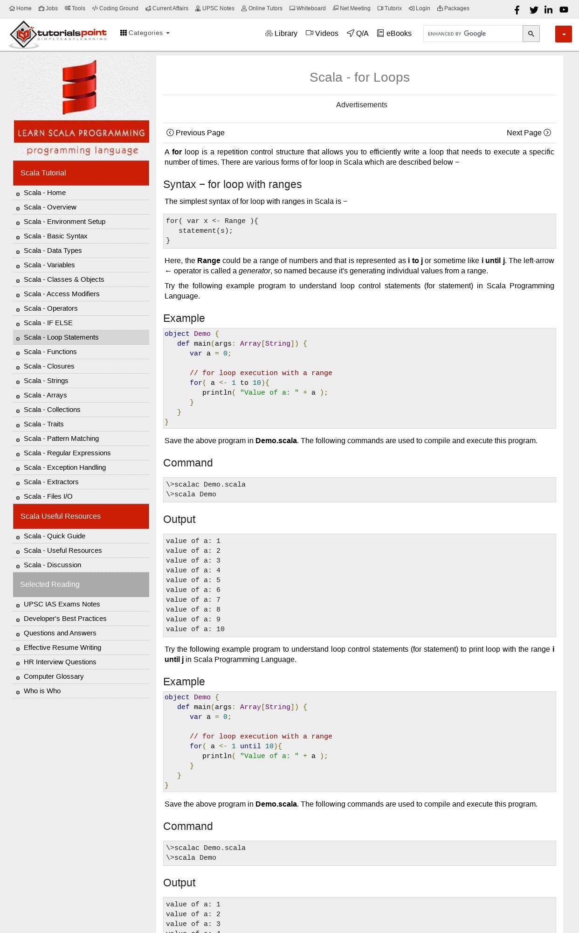Click the tutorialspoint logo
Image resolution: width=579 pixels, height=933 pixels.
tap(58, 35)
